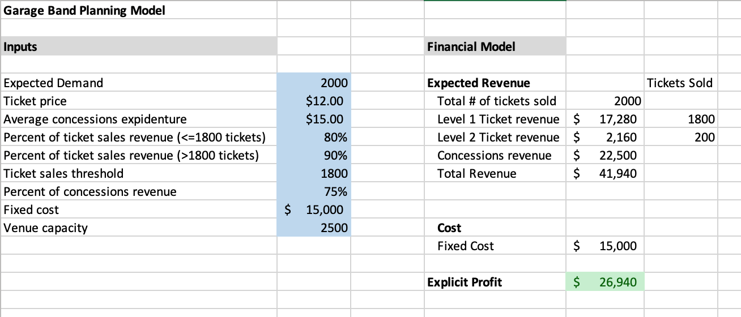Select the threshold value 1800 in Inputs
The width and height of the screenshot is (741, 317).
tap(314, 173)
